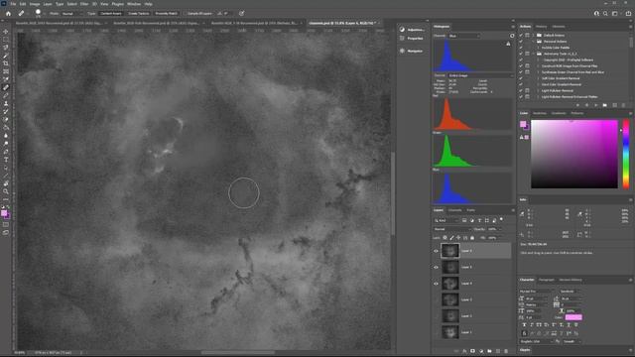
Task: Open the File menu
Action: pyautogui.click(x=13, y=4)
